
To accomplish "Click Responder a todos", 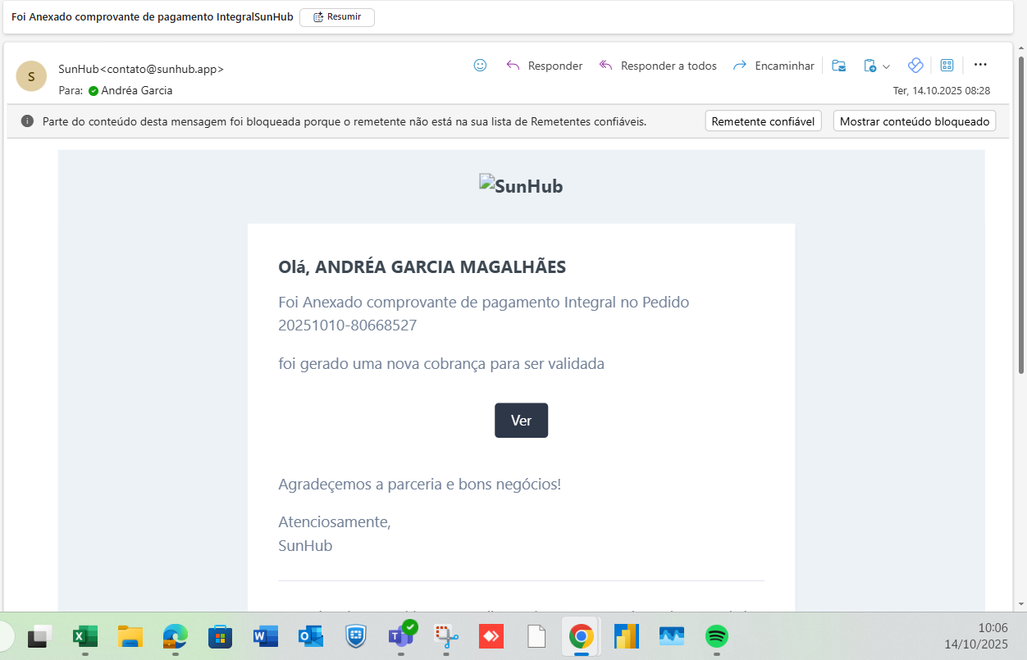I will [x=658, y=66].
